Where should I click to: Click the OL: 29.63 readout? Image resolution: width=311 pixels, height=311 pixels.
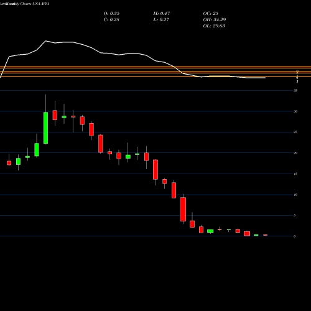214,26
